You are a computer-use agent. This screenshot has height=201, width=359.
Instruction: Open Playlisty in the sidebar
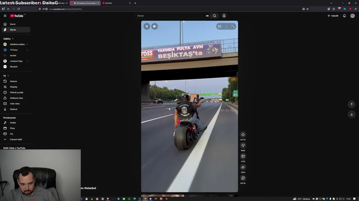[x=16, y=87]
